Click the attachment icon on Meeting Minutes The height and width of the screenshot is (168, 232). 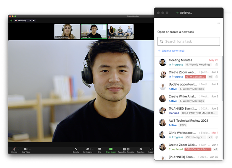pos(217,65)
